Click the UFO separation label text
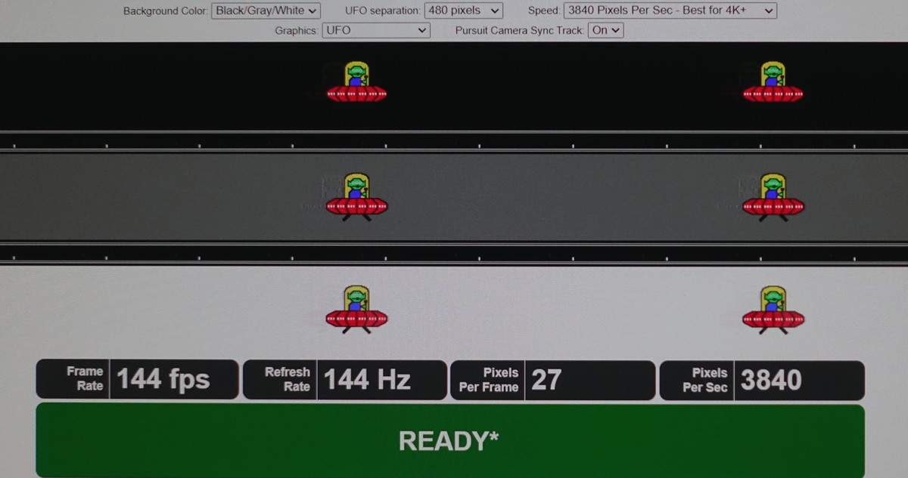Viewport: 908px width, 478px height. (x=383, y=11)
